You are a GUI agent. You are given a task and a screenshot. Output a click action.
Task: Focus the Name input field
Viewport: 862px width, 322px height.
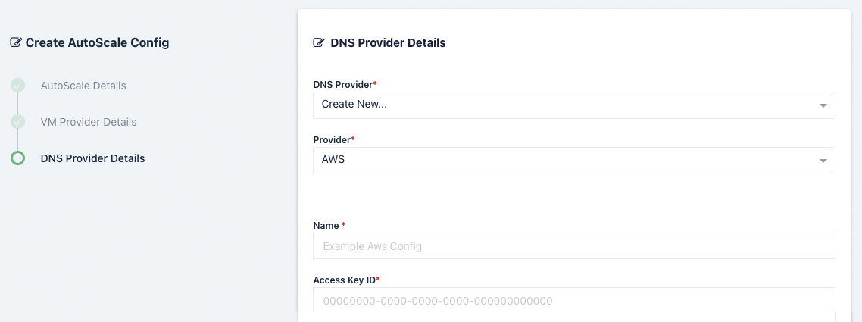pyautogui.click(x=573, y=246)
